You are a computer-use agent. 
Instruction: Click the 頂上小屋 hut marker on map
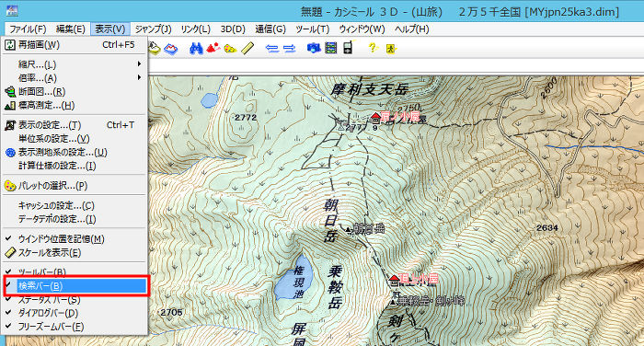395,280
